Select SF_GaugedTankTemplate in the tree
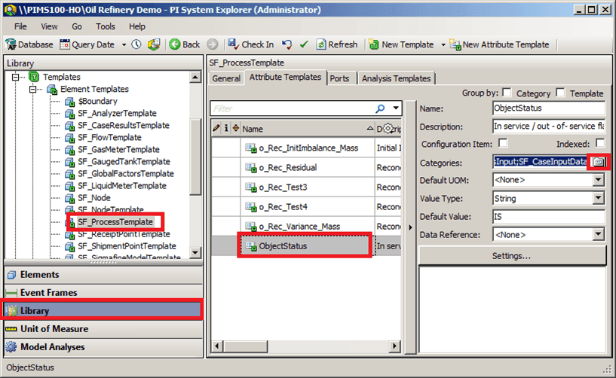The height and width of the screenshot is (378, 616). 124,162
